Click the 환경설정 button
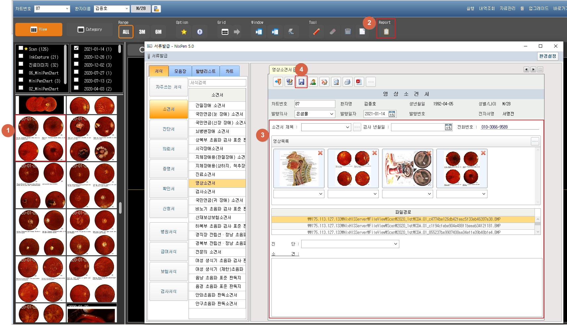The width and height of the screenshot is (567, 325). point(547,56)
